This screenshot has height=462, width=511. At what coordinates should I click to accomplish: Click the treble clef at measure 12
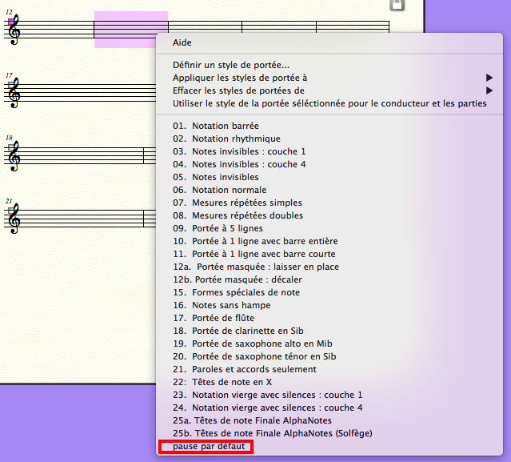click(x=14, y=30)
